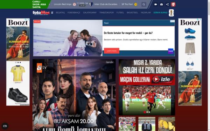Close the right Boozt ad
The width and height of the screenshot is (210, 131).
200,20
